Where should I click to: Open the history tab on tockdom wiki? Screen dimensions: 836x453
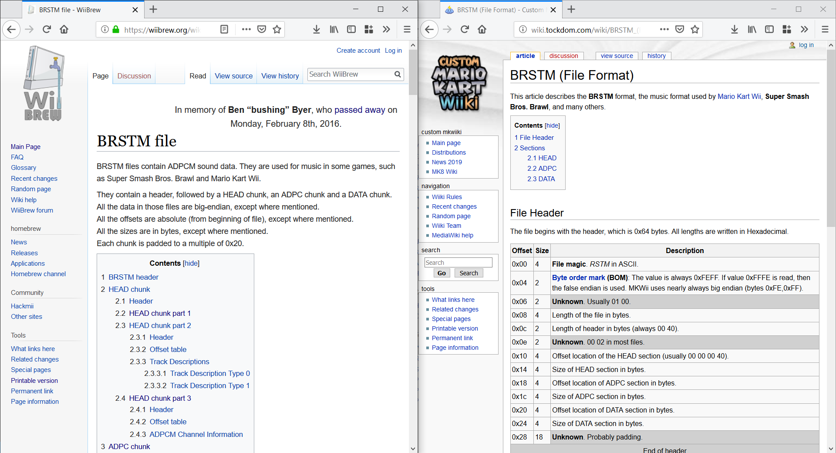656,56
